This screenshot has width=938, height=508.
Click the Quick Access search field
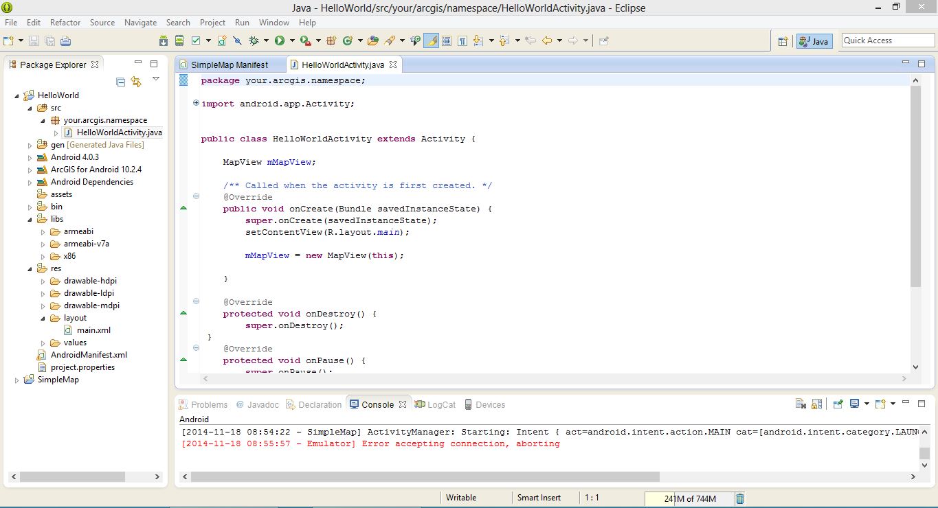click(x=888, y=41)
